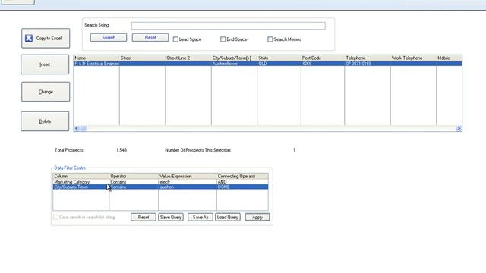Click the Save As button
The width and height of the screenshot is (486, 273).
[x=200, y=218]
